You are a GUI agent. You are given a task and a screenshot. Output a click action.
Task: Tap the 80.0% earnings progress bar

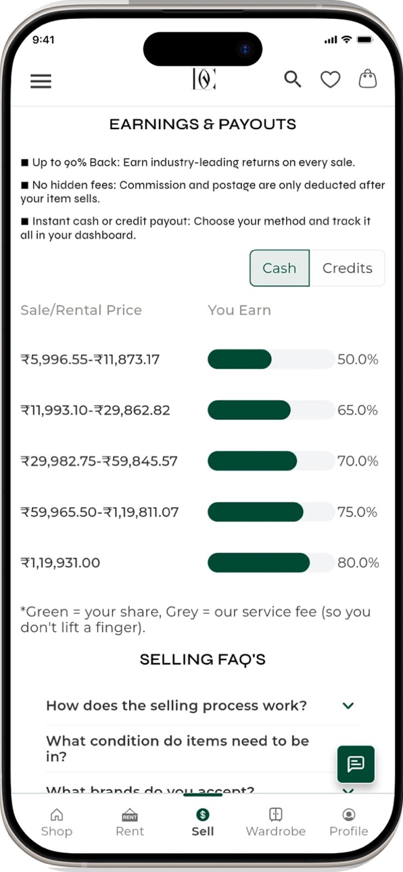pos(270,562)
